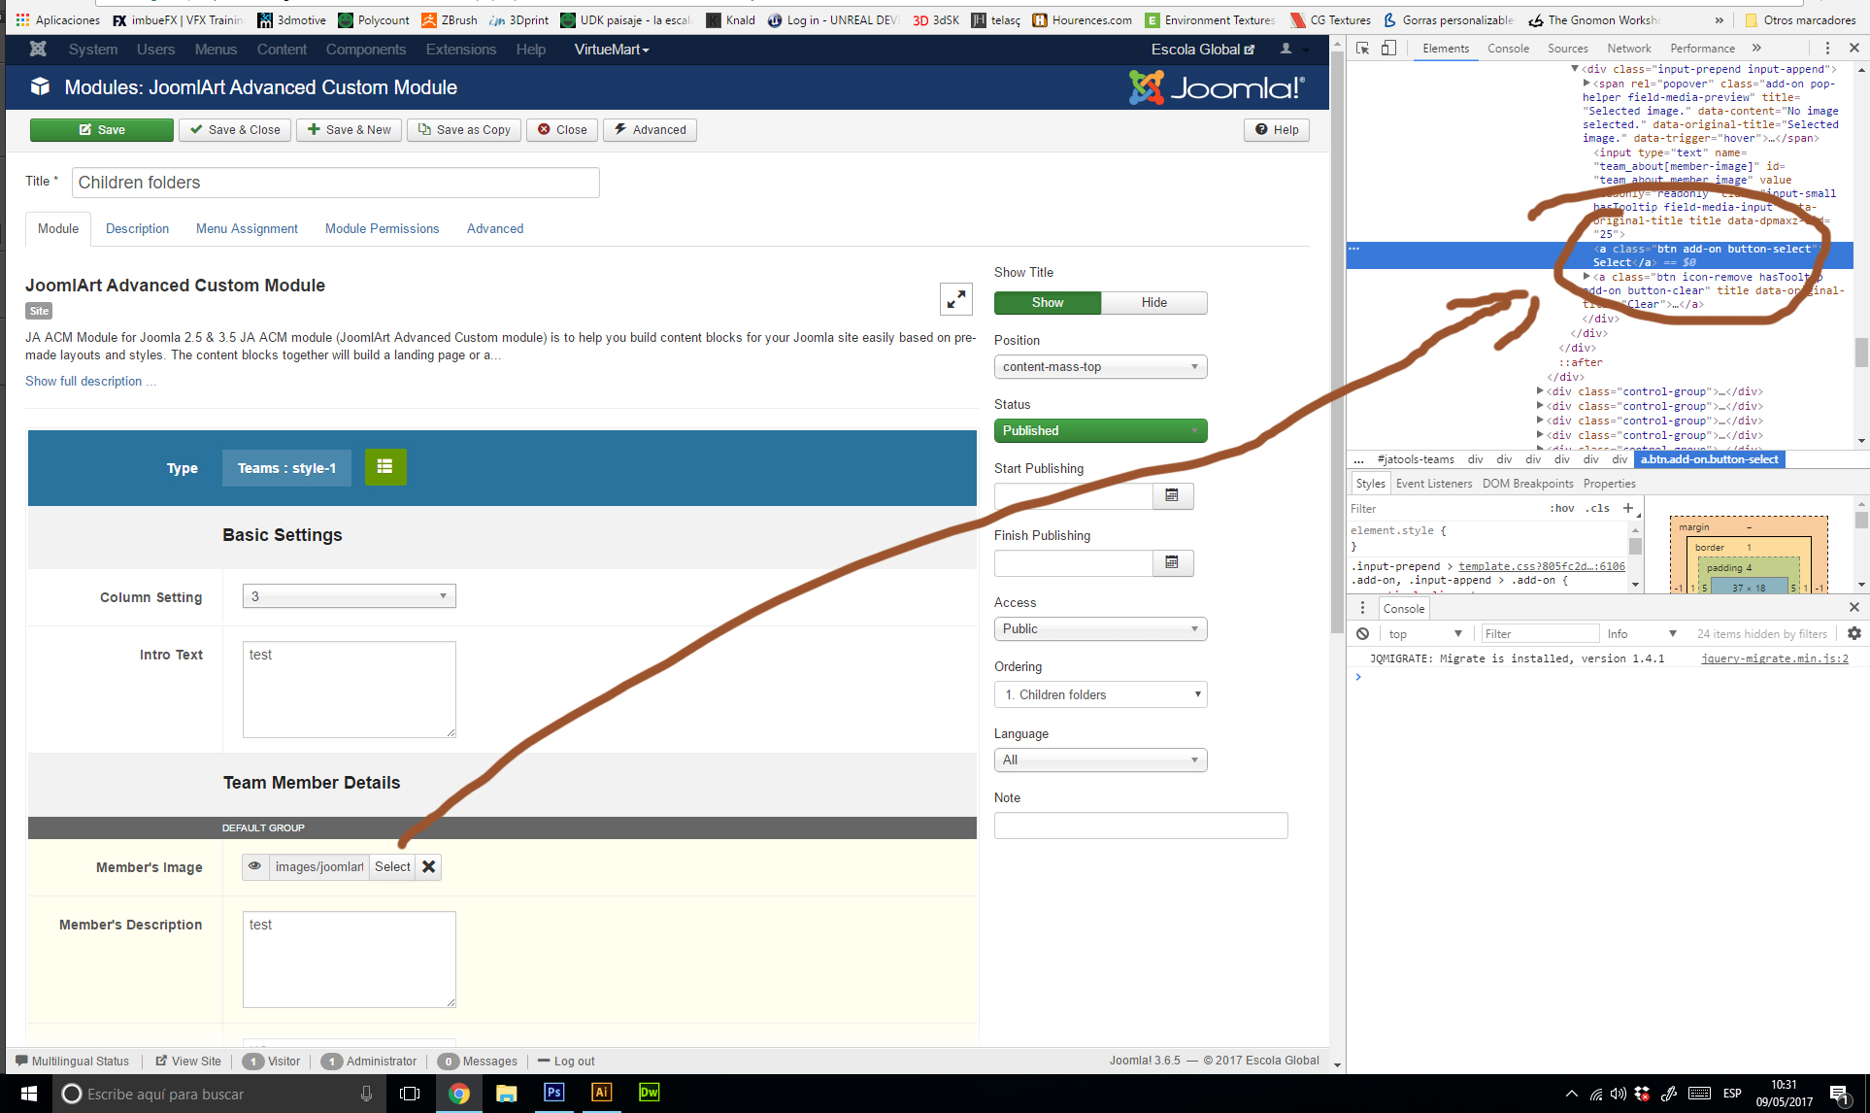
Task: Switch to Menu Assignment tab
Action: [247, 229]
